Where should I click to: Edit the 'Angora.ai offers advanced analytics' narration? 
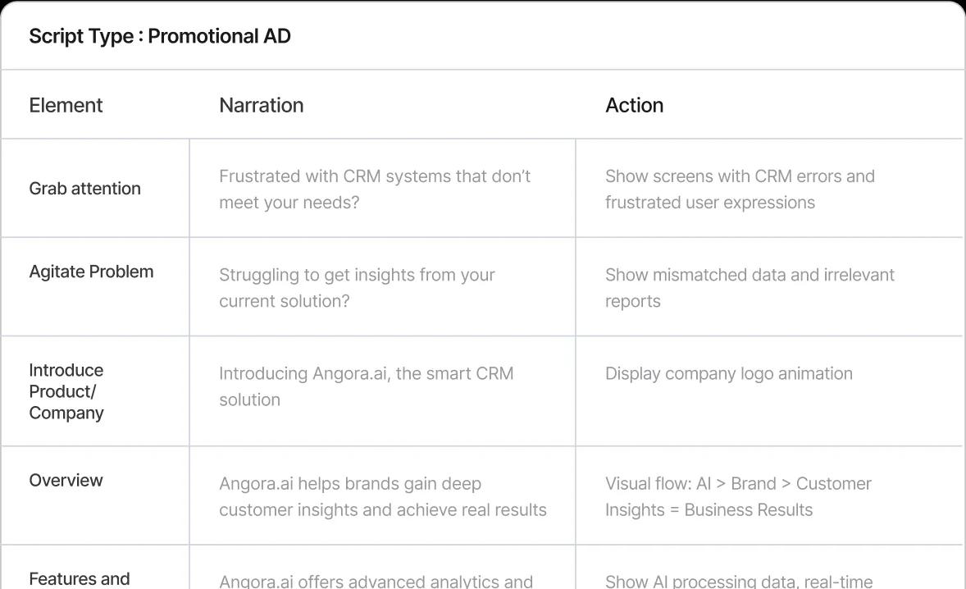coord(376,581)
